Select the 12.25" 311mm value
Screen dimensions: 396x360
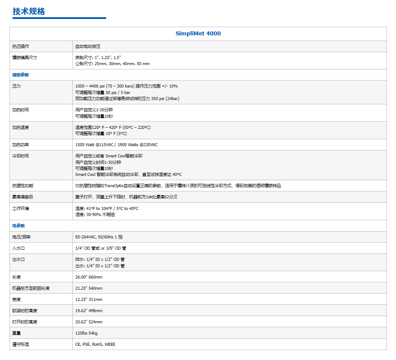click(89, 300)
